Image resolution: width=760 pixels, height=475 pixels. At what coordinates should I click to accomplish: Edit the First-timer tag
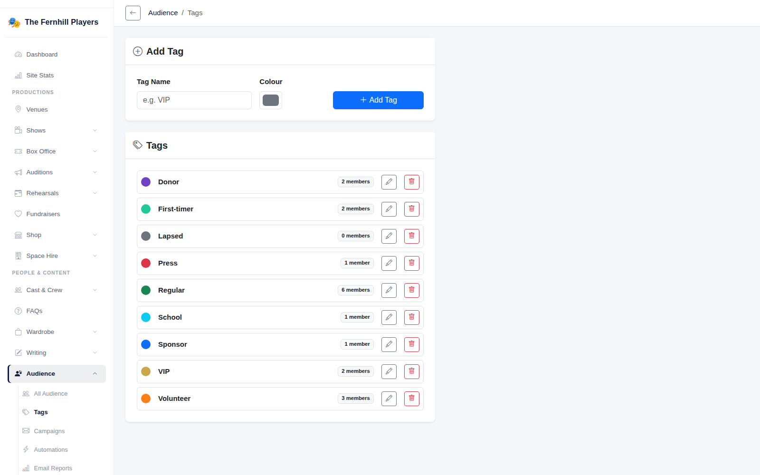pyautogui.click(x=389, y=209)
